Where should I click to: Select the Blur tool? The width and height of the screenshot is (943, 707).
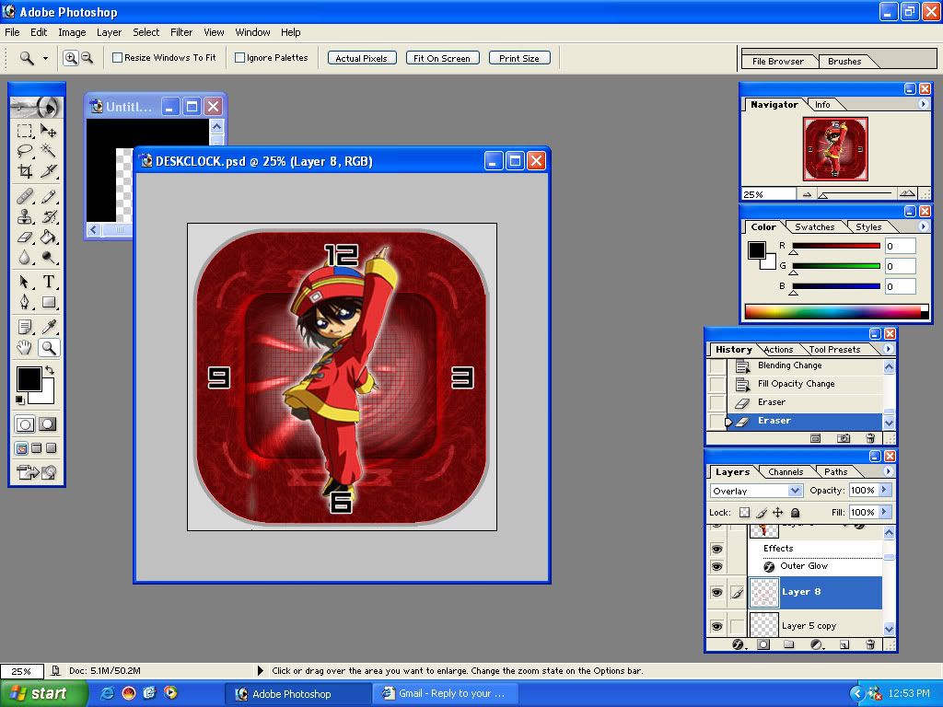(x=25, y=258)
